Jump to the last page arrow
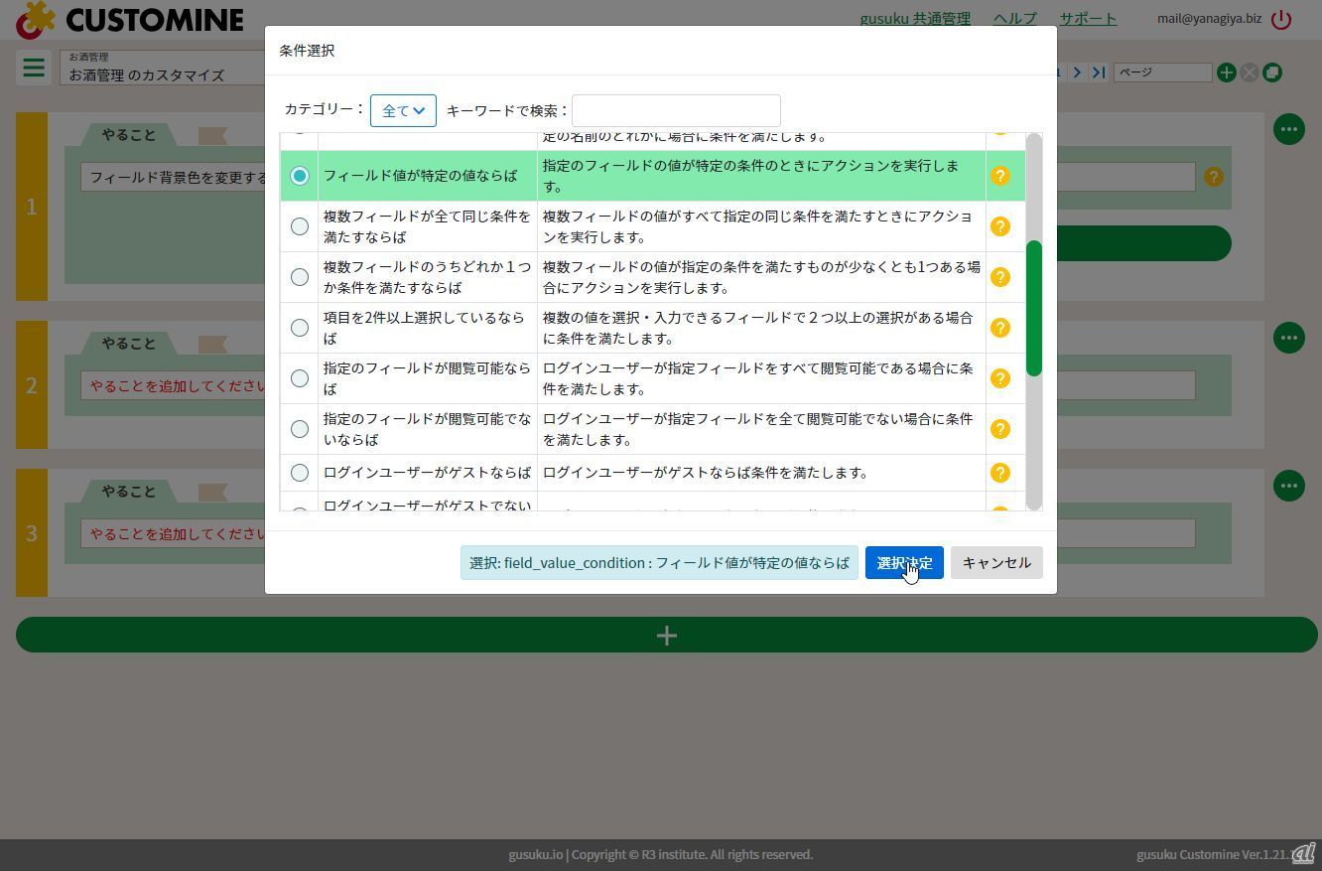This screenshot has width=1322, height=871. (1099, 73)
